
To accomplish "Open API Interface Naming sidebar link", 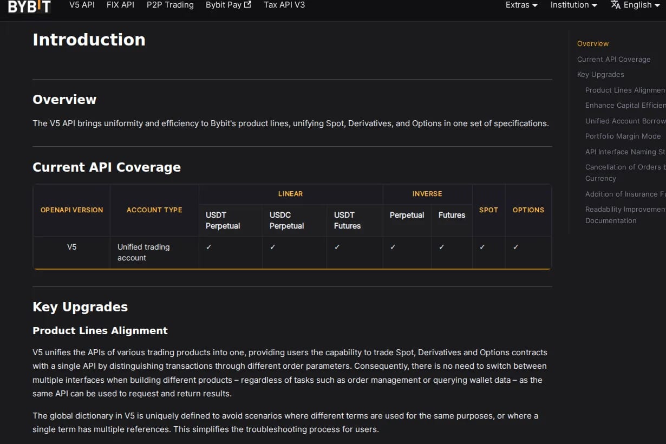I will [625, 152].
